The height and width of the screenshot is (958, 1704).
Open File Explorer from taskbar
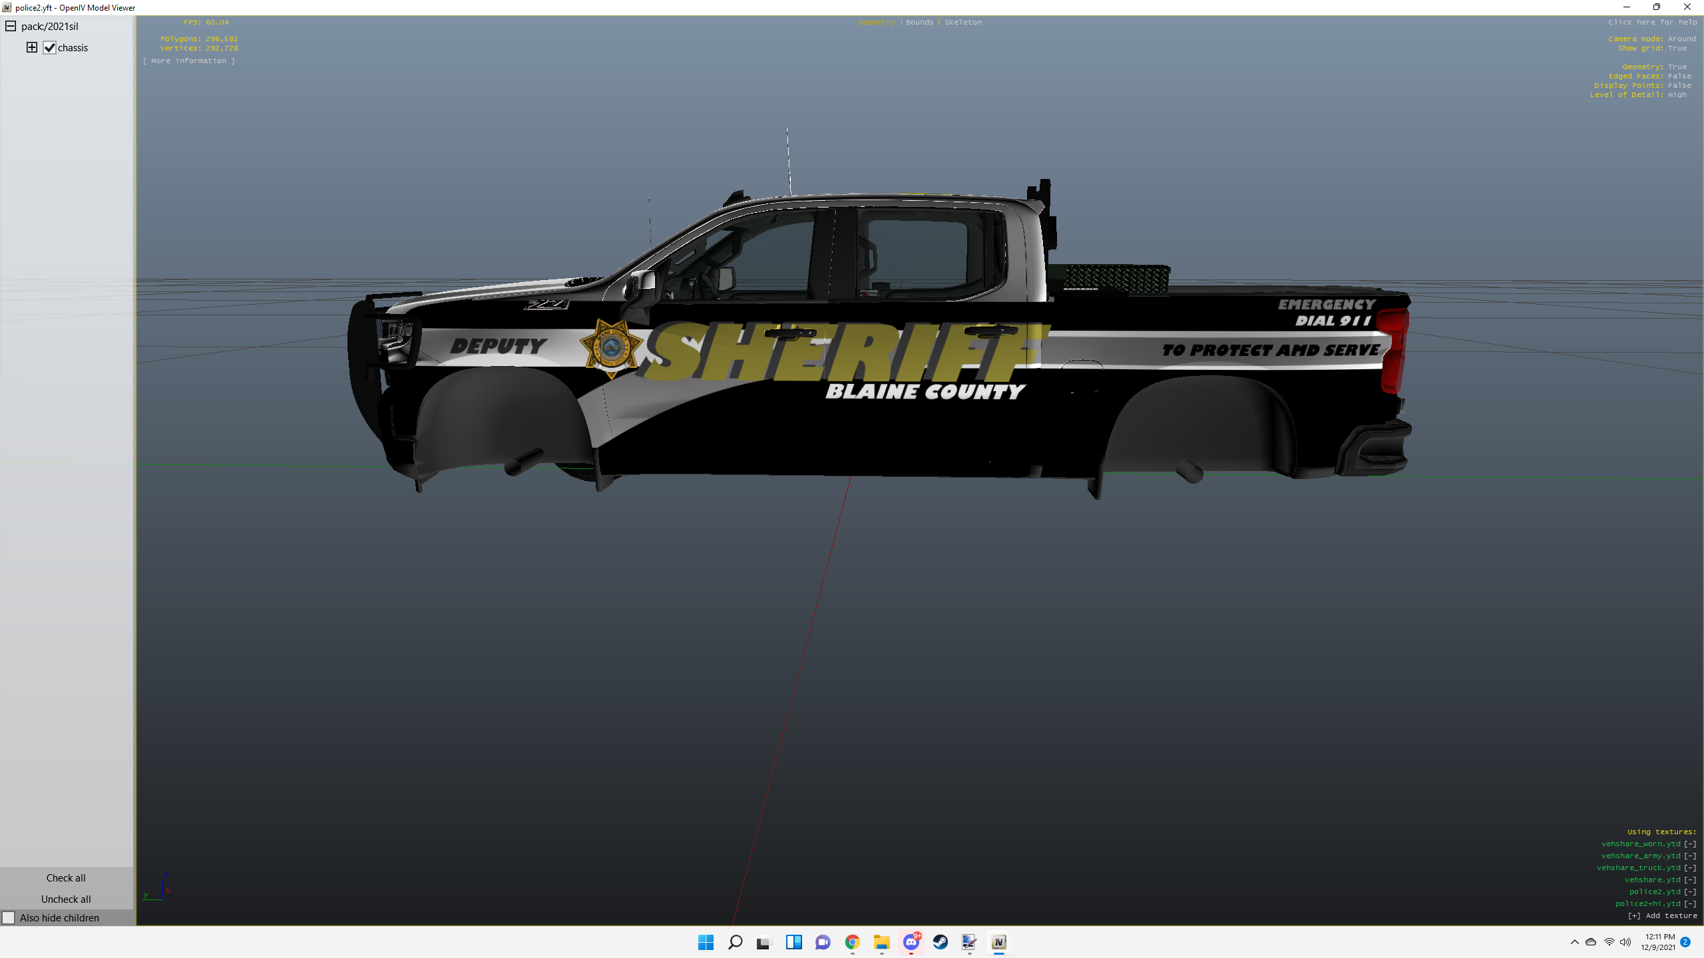point(881,942)
